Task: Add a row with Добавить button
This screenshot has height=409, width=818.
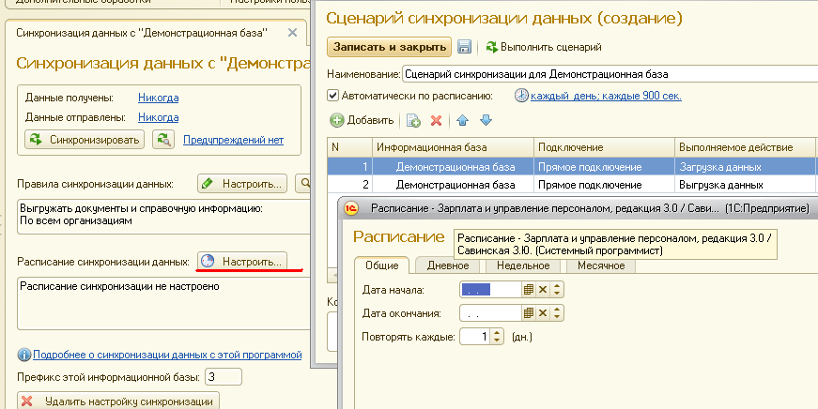Action: [362, 120]
